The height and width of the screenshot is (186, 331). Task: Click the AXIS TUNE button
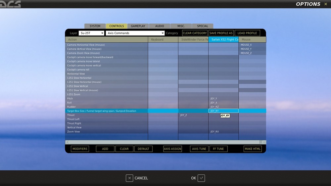(199, 149)
